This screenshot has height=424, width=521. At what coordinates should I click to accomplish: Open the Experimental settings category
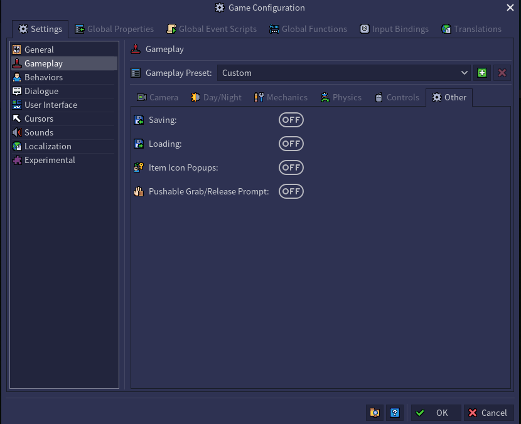tap(64, 160)
